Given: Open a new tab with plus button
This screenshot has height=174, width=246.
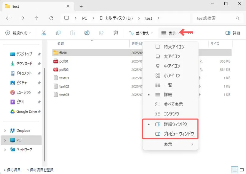Looking at the screenshot, I should [x=81, y=6].
